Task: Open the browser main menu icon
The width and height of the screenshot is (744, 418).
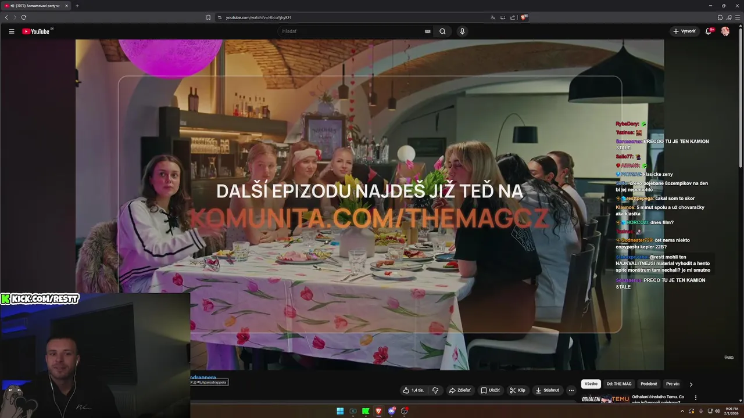Action: pos(737,17)
